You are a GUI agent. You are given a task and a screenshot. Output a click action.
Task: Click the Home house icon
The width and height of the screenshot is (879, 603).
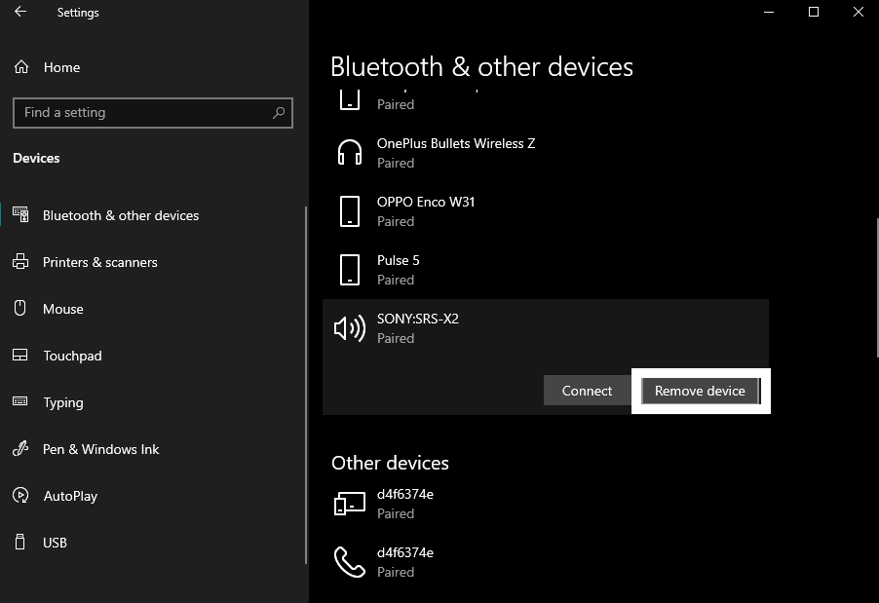pos(20,67)
